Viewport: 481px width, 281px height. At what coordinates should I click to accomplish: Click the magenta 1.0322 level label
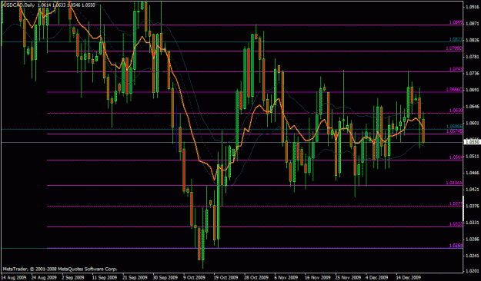[456, 224]
